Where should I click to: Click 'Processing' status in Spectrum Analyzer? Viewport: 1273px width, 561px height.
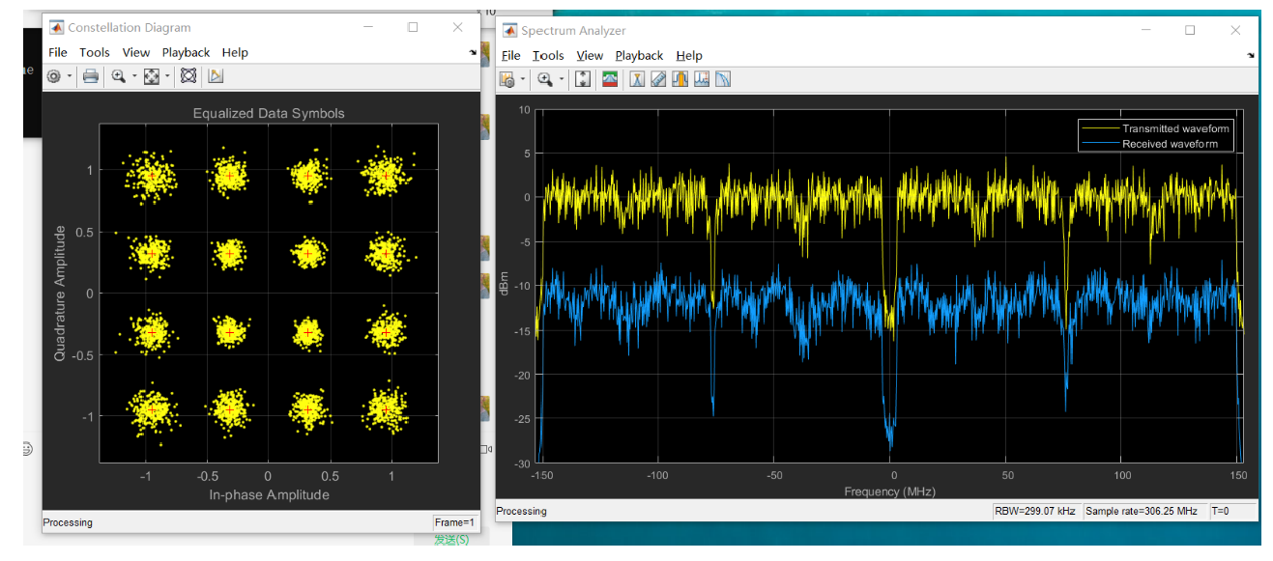(521, 512)
